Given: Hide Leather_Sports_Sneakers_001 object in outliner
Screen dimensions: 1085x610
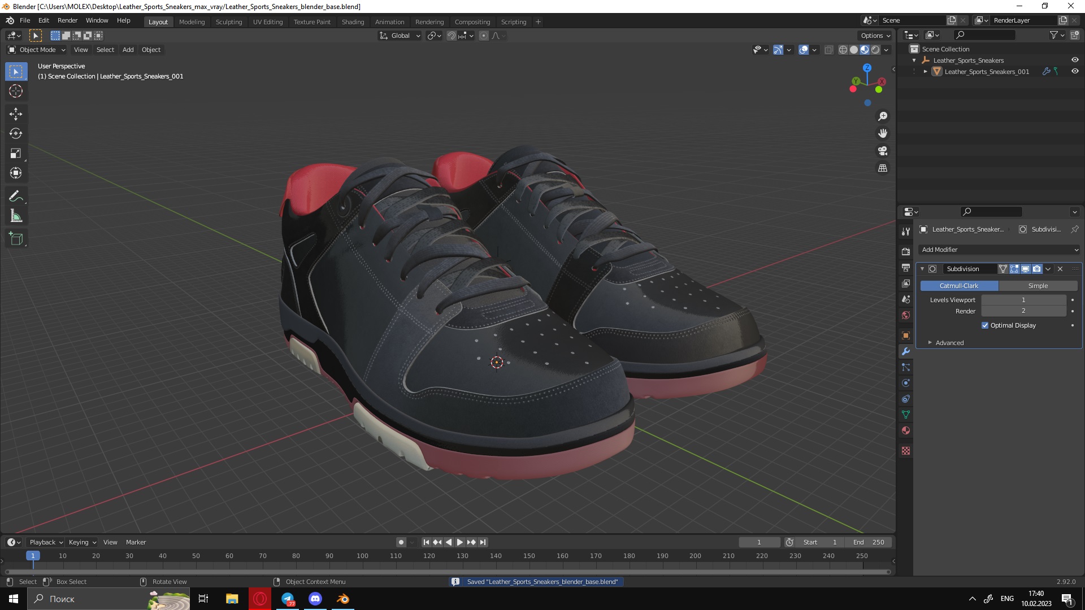Looking at the screenshot, I should pos(1075,71).
